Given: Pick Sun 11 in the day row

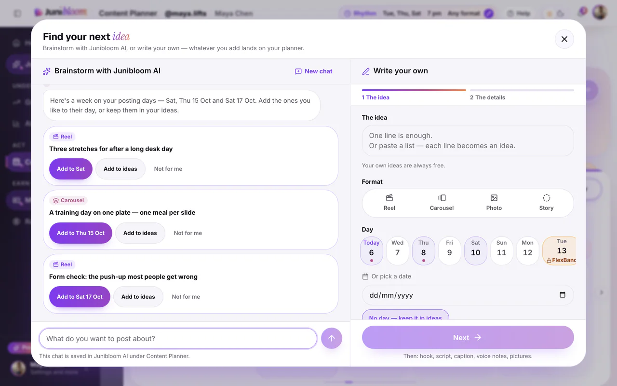Looking at the screenshot, I should pos(502,251).
